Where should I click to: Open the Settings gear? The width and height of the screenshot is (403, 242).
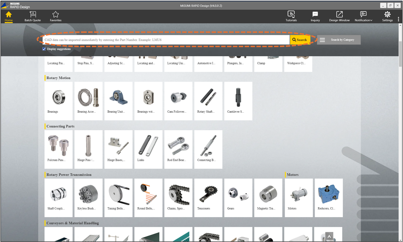click(x=387, y=16)
